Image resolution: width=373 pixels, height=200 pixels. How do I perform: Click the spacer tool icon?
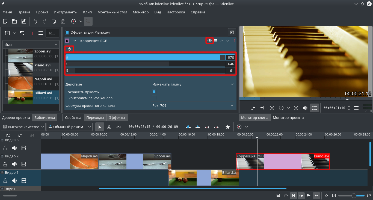click(118, 127)
